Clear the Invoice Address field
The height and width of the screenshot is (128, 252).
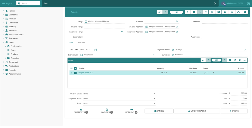177,27
